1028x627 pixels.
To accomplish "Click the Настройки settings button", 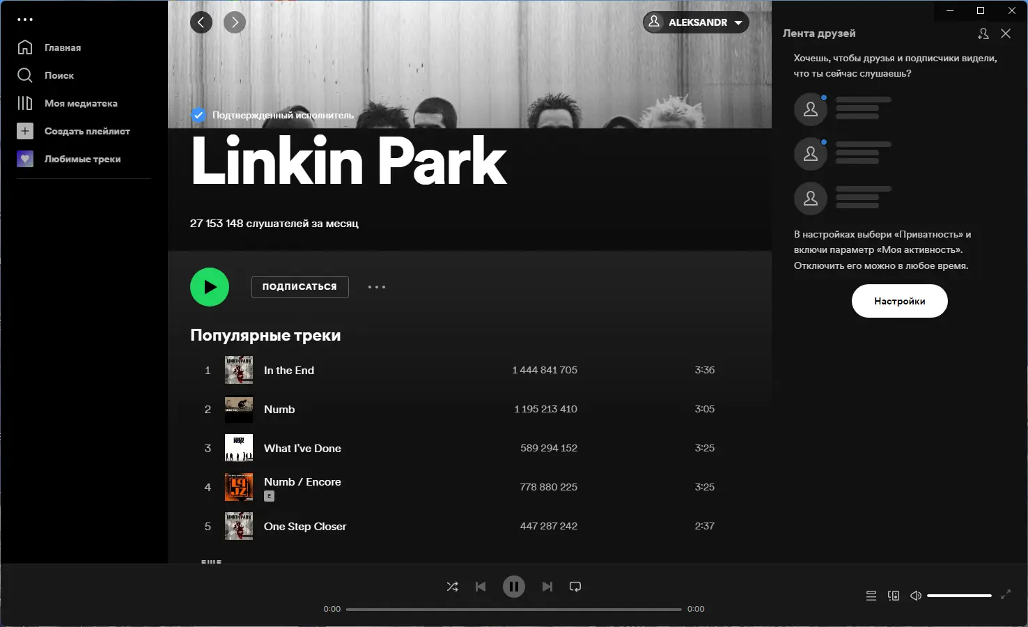I will 900,301.
